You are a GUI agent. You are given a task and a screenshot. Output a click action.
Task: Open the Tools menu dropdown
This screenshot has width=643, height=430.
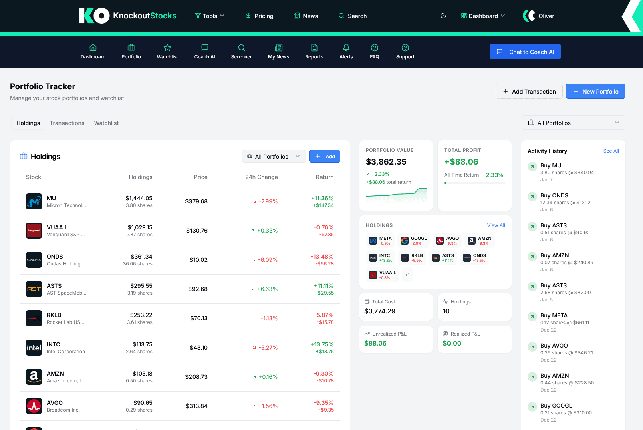point(209,16)
